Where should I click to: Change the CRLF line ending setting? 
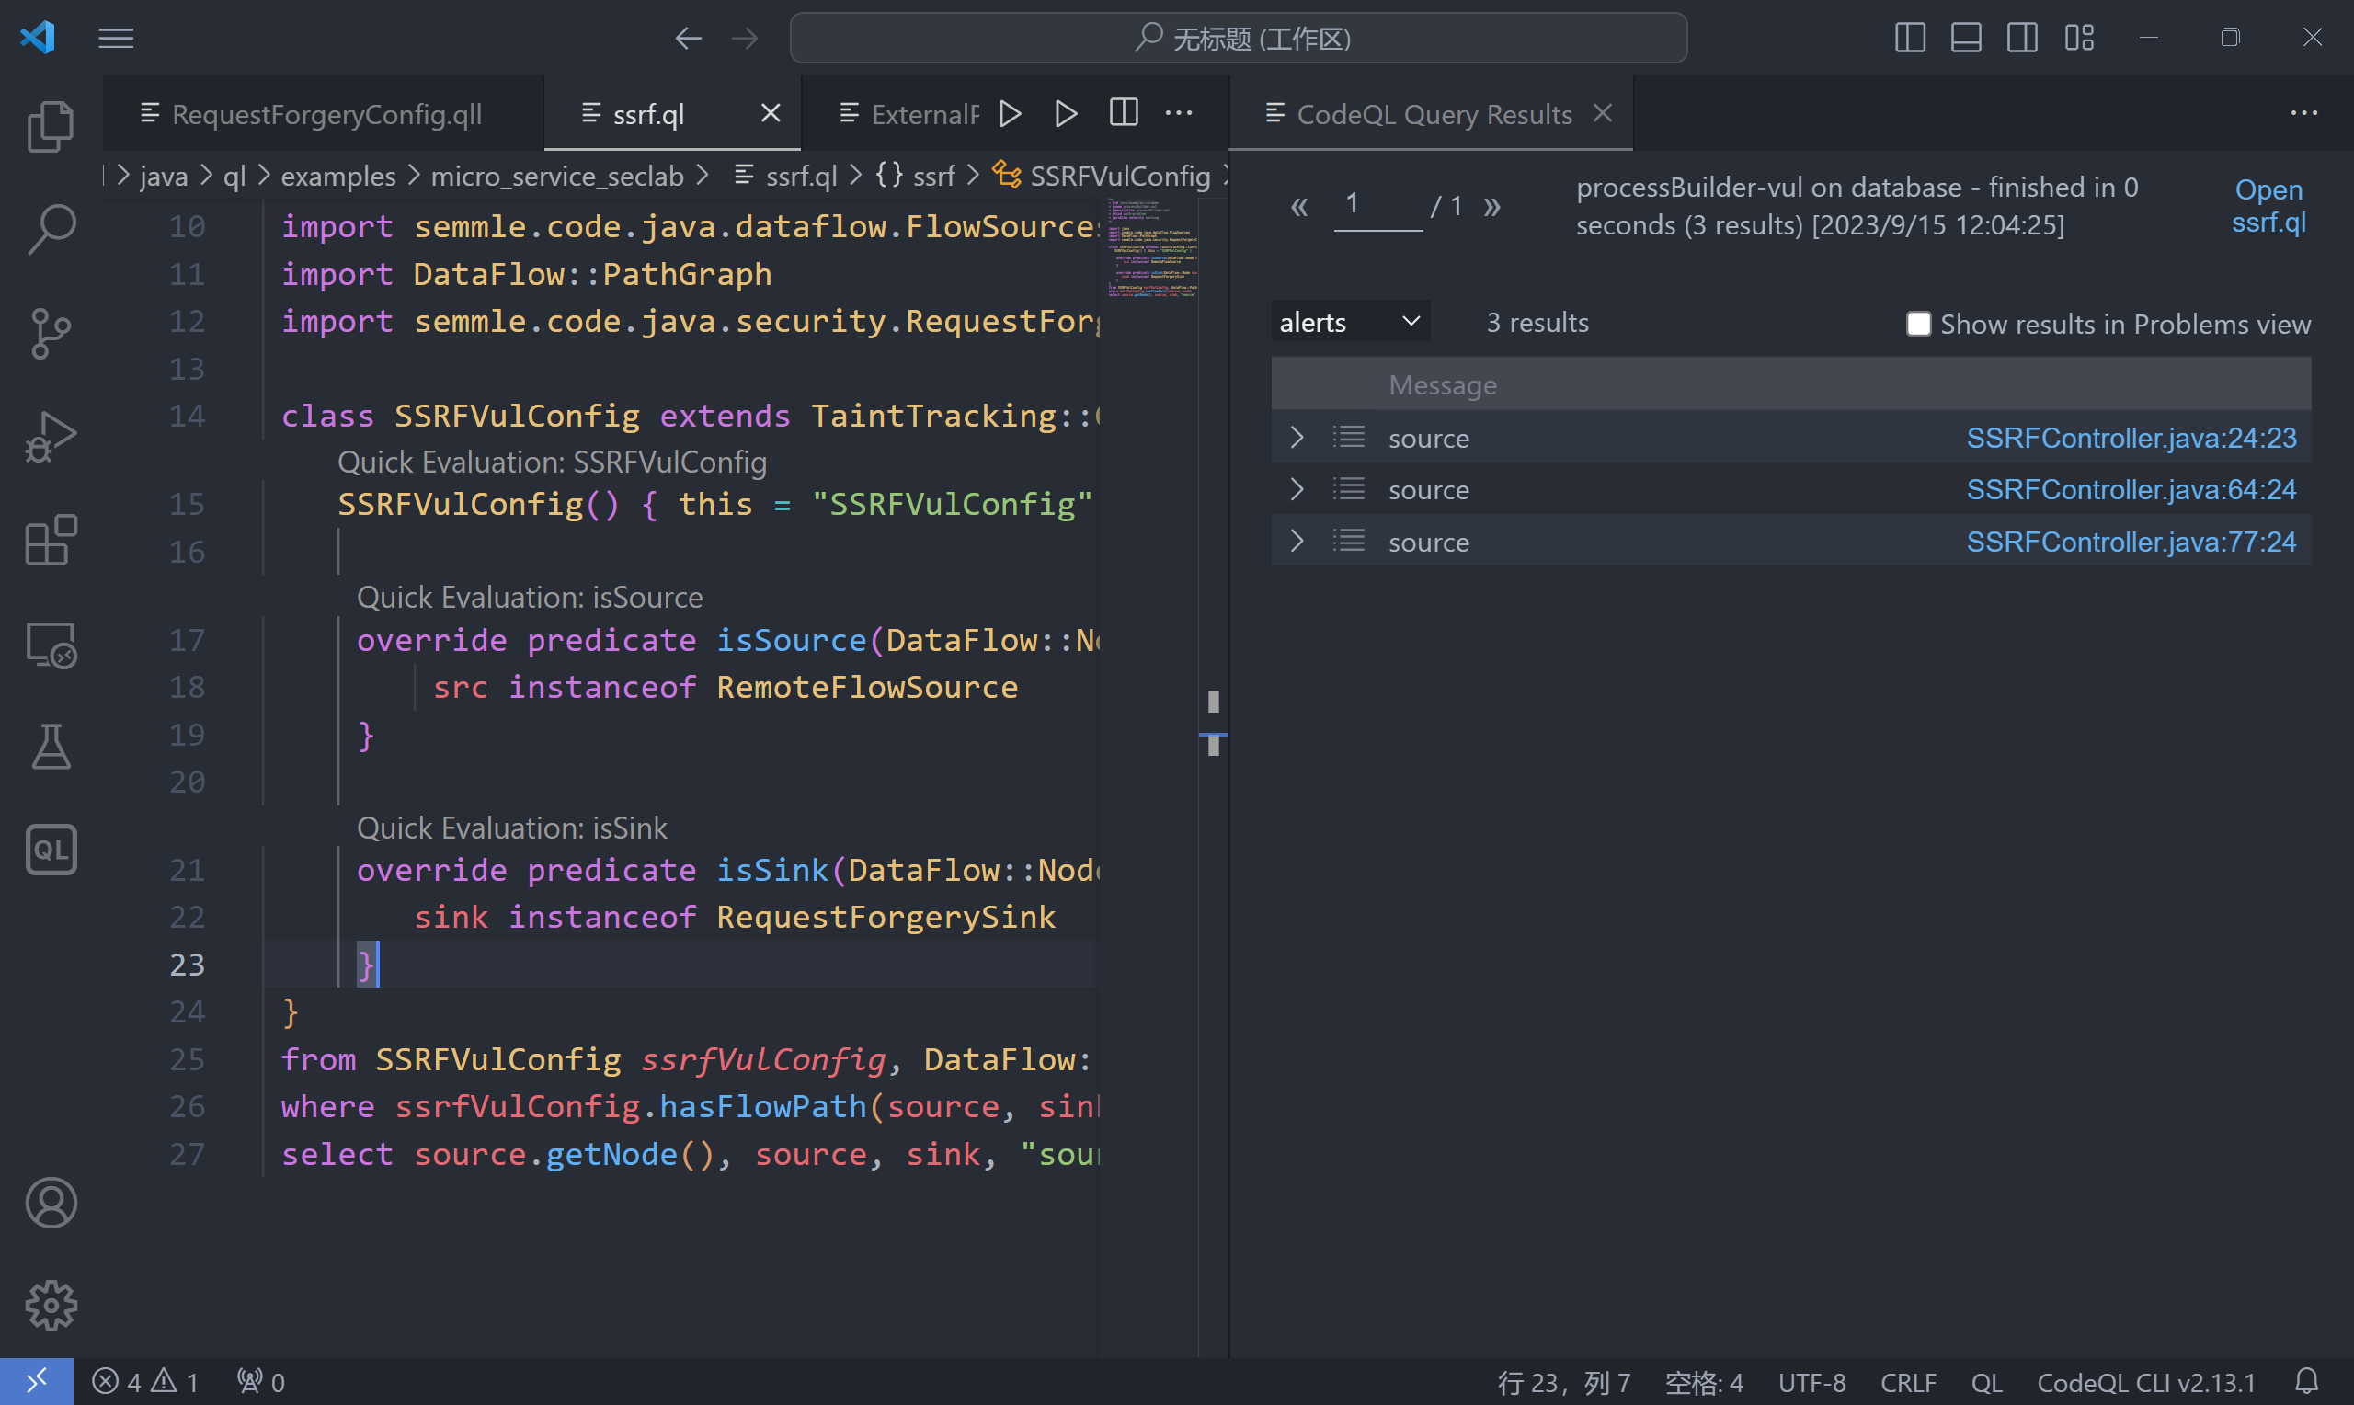1908,1382
